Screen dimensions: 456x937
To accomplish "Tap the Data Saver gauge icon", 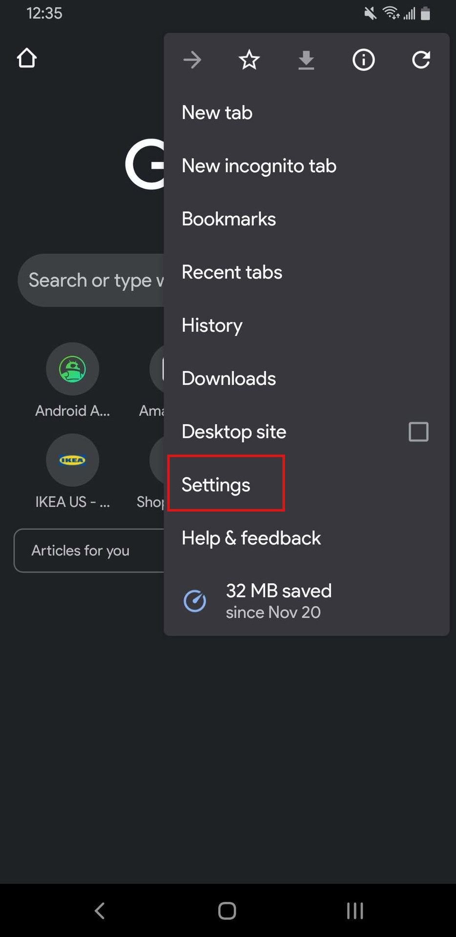I will point(195,601).
